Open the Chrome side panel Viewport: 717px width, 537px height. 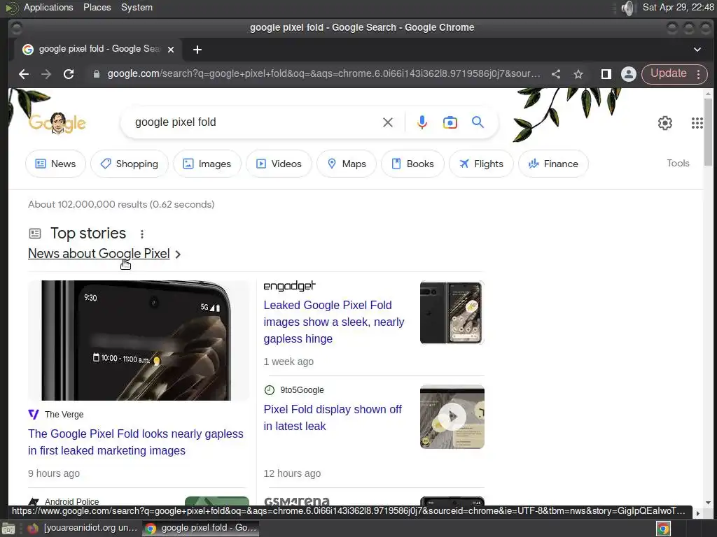[606, 74]
